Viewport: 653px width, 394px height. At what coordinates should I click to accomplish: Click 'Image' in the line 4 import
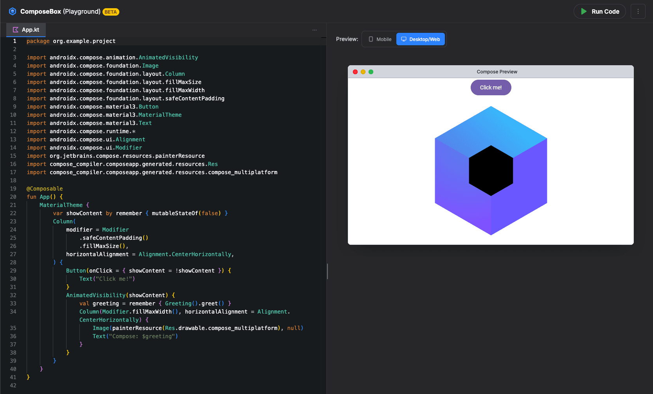(x=150, y=66)
